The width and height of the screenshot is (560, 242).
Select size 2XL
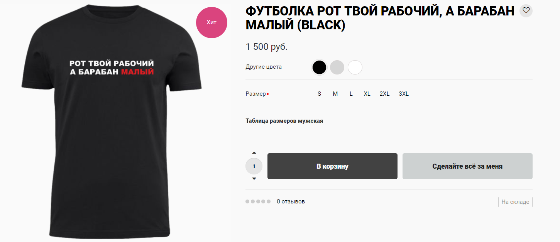385,94
